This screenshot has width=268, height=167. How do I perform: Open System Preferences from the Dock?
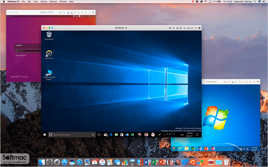pyautogui.click(x=49, y=162)
